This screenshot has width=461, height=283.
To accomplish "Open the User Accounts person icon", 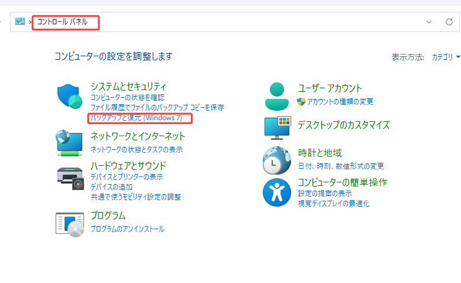I will click(x=276, y=97).
